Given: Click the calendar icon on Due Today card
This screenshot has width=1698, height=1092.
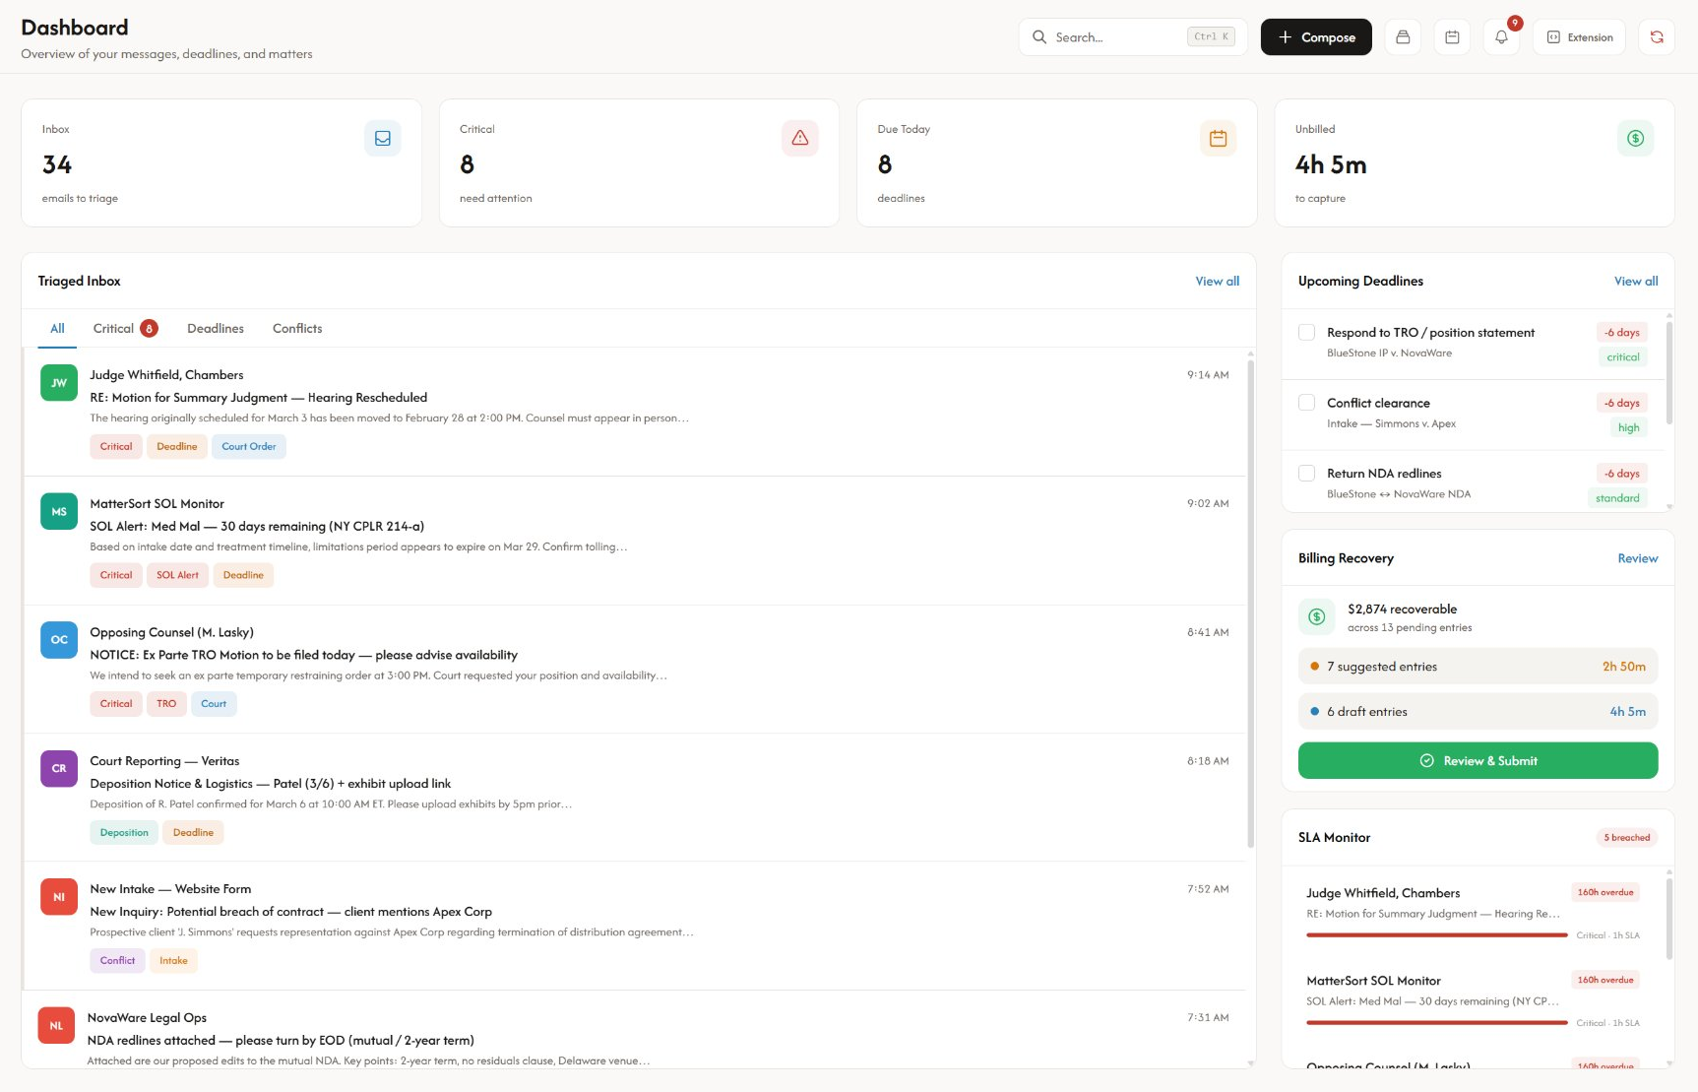Looking at the screenshot, I should tap(1218, 138).
